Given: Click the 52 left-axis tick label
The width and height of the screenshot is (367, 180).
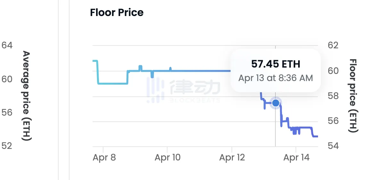Looking at the screenshot, I should [x=7, y=146].
